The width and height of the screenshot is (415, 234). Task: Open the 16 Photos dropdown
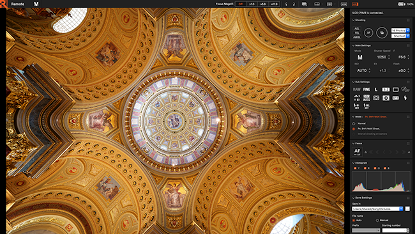click(x=400, y=31)
